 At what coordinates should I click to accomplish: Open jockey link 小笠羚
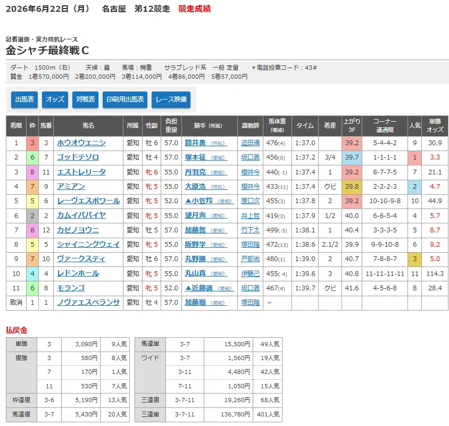209,201
